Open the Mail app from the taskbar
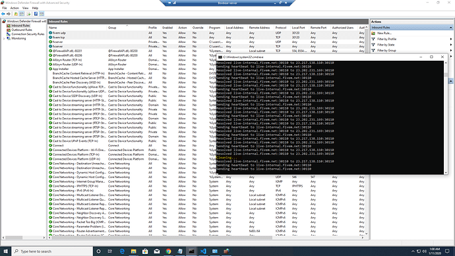This screenshot has width=455, height=256. (157, 251)
